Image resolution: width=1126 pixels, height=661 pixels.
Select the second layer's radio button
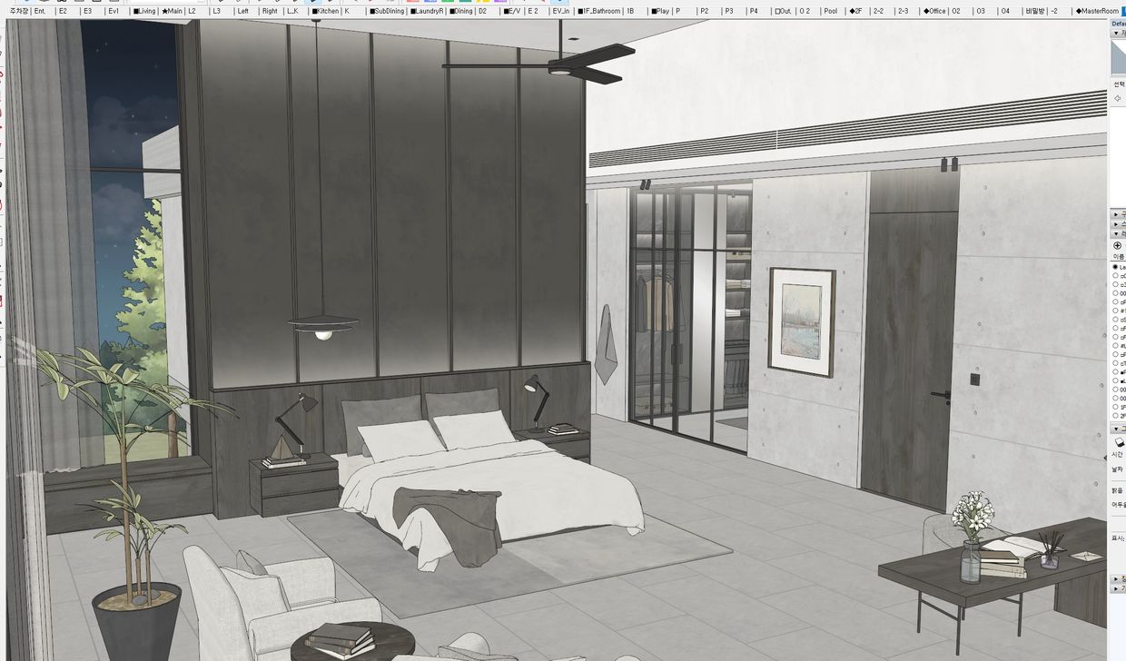pyautogui.click(x=1116, y=276)
